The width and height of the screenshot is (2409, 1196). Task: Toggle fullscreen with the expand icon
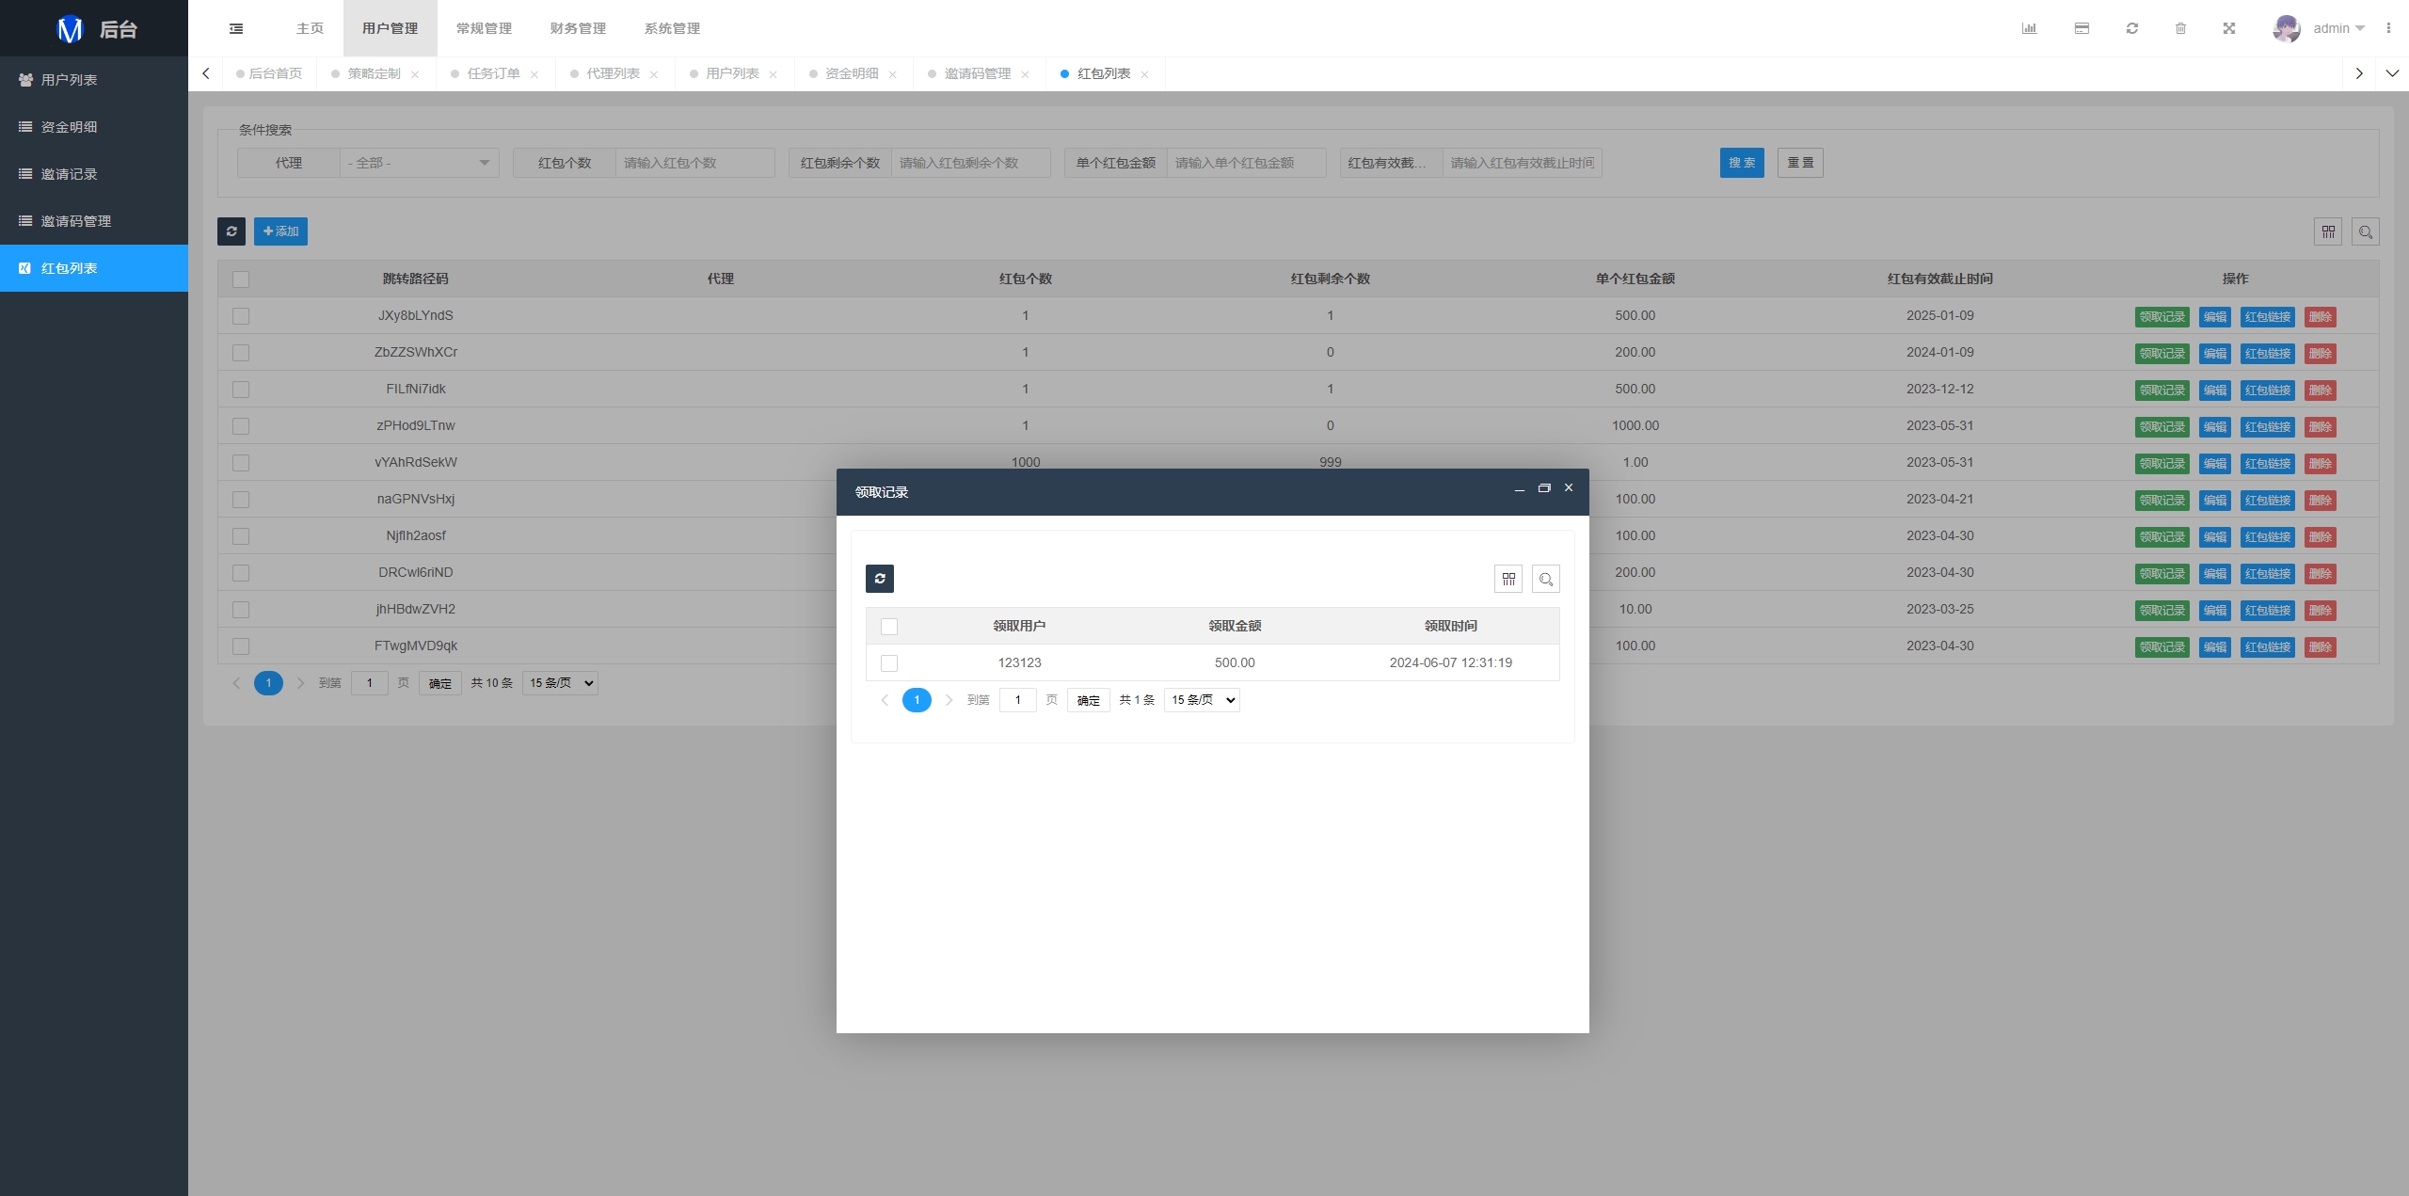pos(2229,28)
